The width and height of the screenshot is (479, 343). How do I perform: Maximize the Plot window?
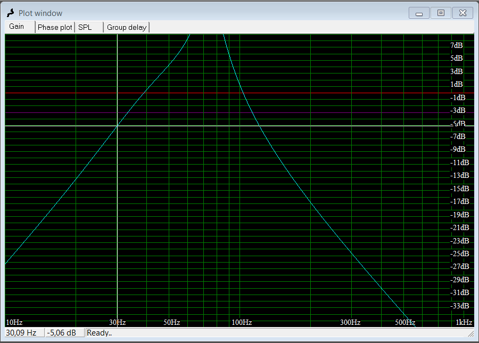(441, 13)
